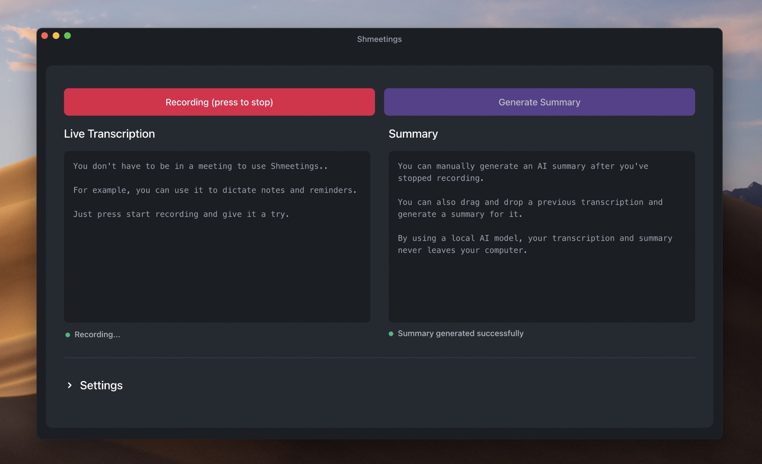Click the transcription text about pressing start recording
The image size is (762, 464).
[181, 214]
